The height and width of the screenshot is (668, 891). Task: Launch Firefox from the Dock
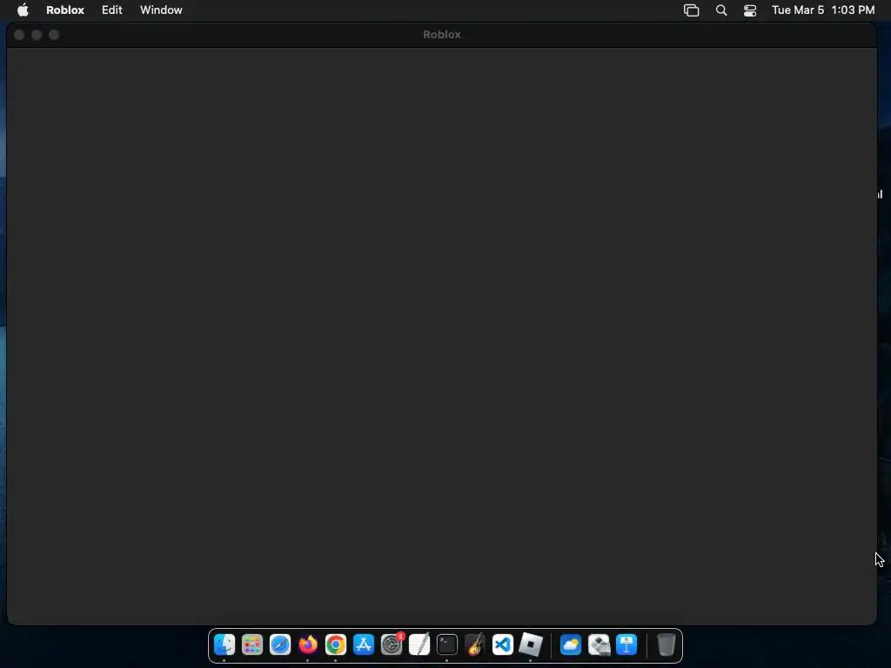pos(308,645)
